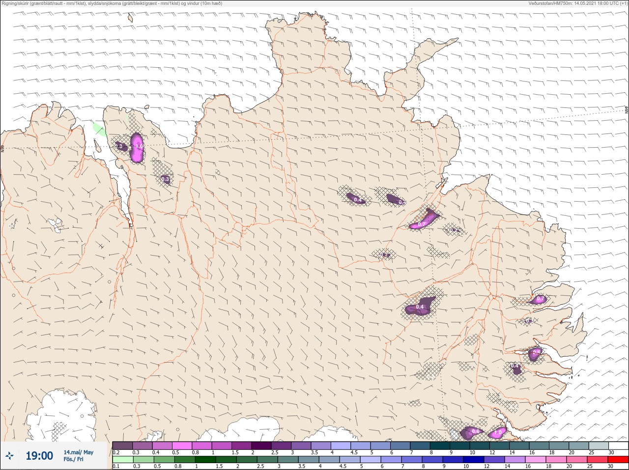Image resolution: width=629 pixels, height=470 pixels.
Task: Select the 18 swatch in upper legend row
Action: pos(559,445)
